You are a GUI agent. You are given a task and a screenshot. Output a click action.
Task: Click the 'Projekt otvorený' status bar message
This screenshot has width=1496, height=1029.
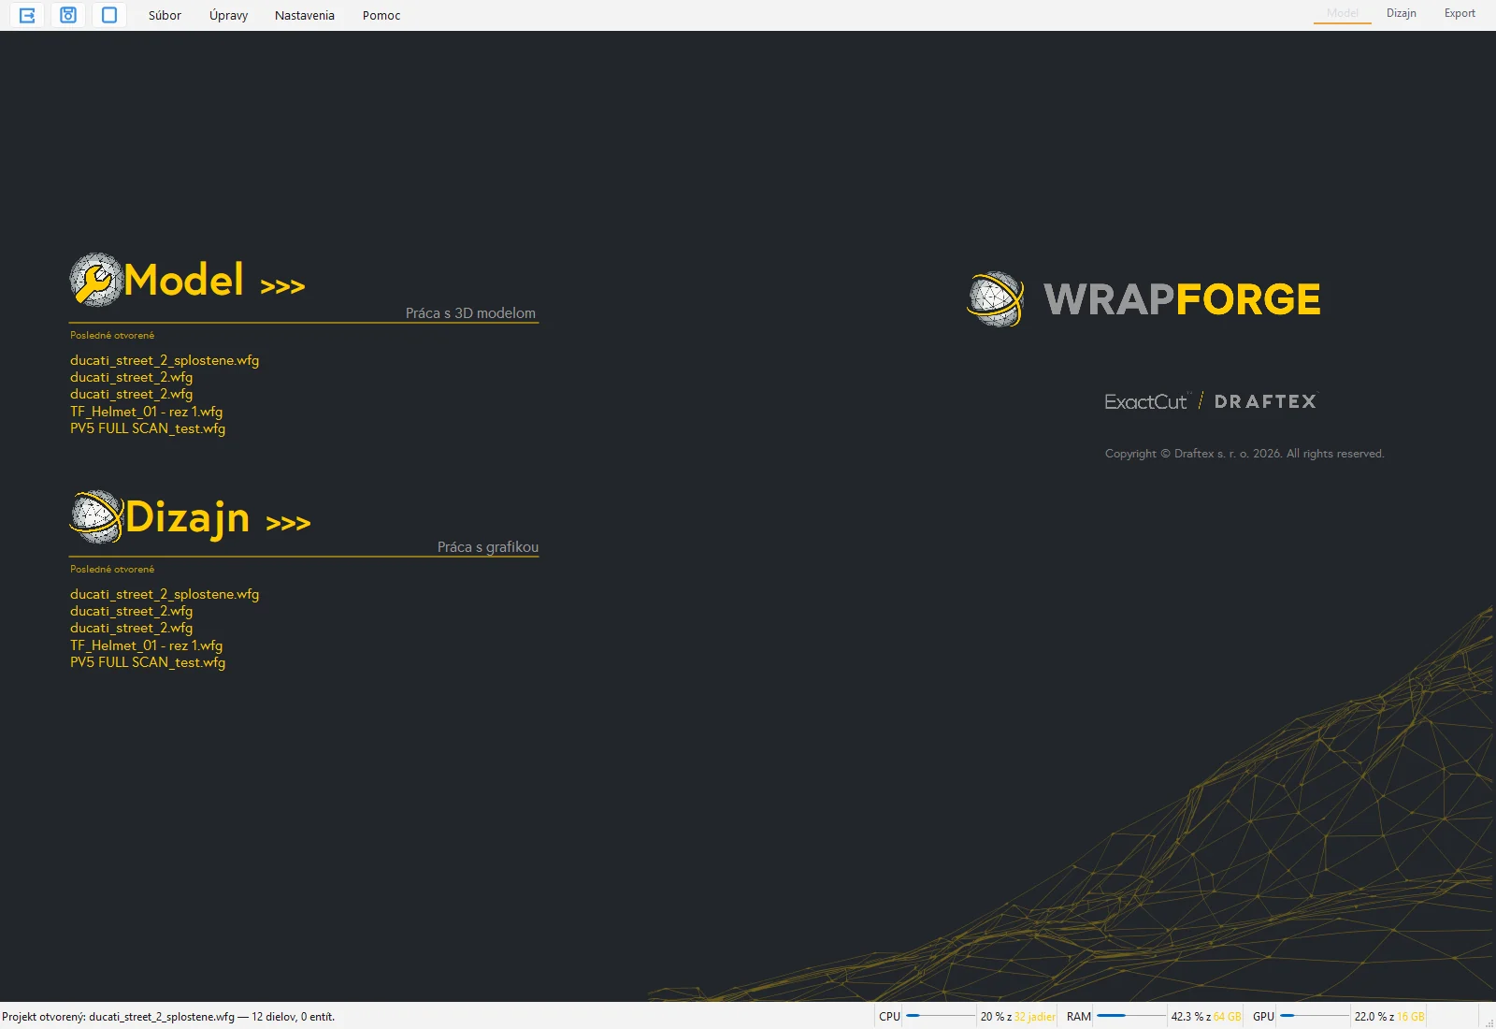tap(168, 1017)
